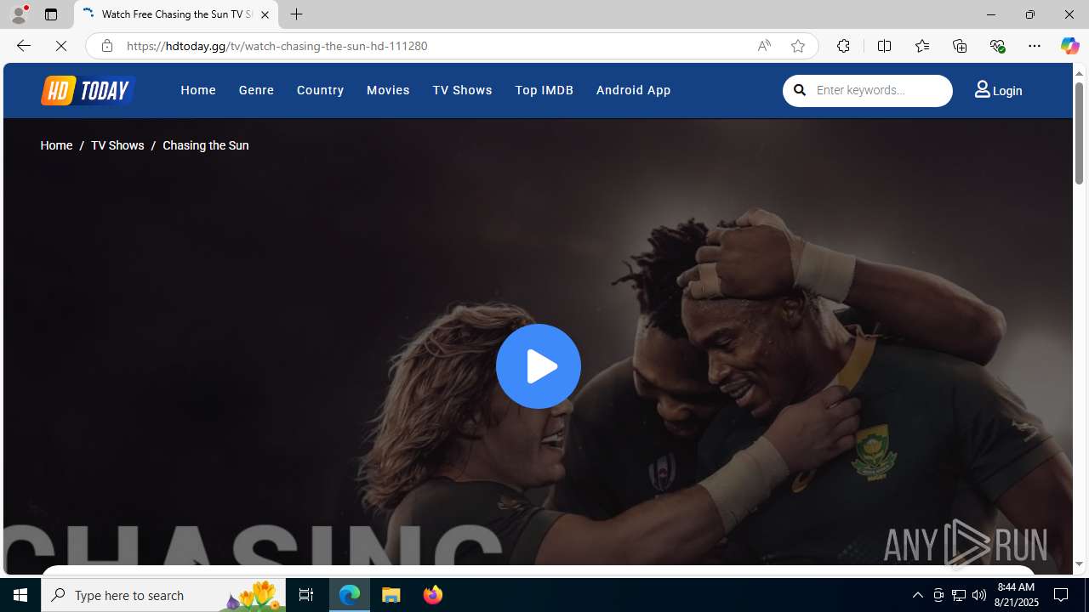This screenshot has height=612, width=1089.
Task: Click Chasing the Sun breadcrumb
Action: tap(205, 145)
